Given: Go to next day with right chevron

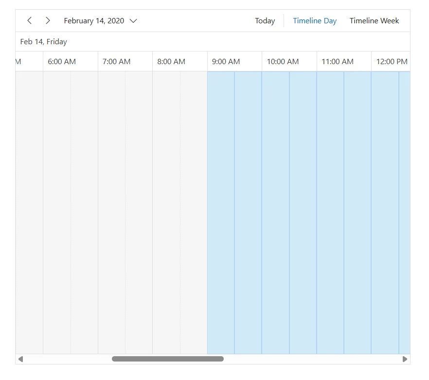Looking at the screenshot, I should [x=48, y=21].
